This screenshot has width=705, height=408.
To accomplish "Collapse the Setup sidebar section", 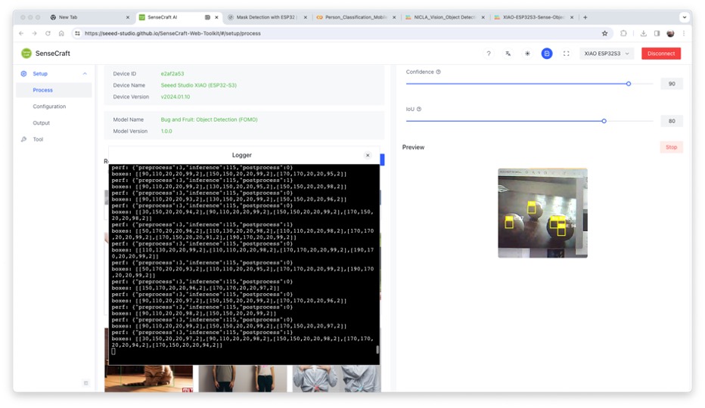I will click(x=85, y=74).
